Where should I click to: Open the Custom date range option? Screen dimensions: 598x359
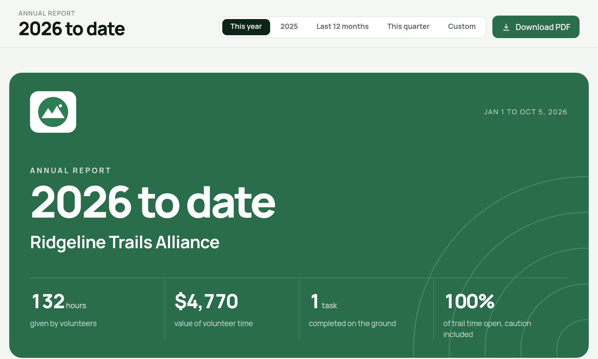tap(461, 27)
